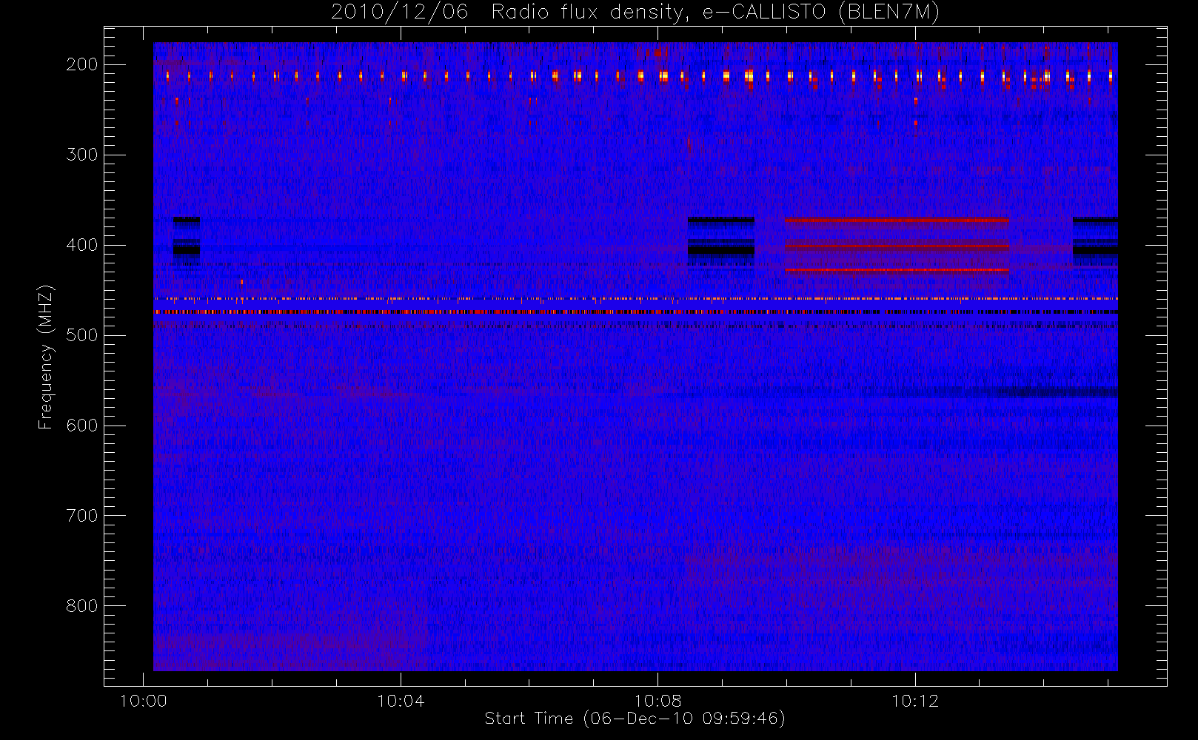Click the 10:04 time tick label
The width and height of the screenshot is (1198, 740).
(x=401, y=701)
